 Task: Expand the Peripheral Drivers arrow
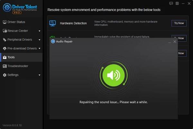pos(39,40)
